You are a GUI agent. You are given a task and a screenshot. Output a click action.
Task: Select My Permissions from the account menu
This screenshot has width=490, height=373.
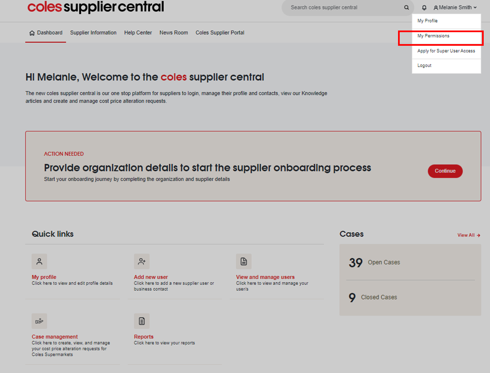click(x=433, y=36)
